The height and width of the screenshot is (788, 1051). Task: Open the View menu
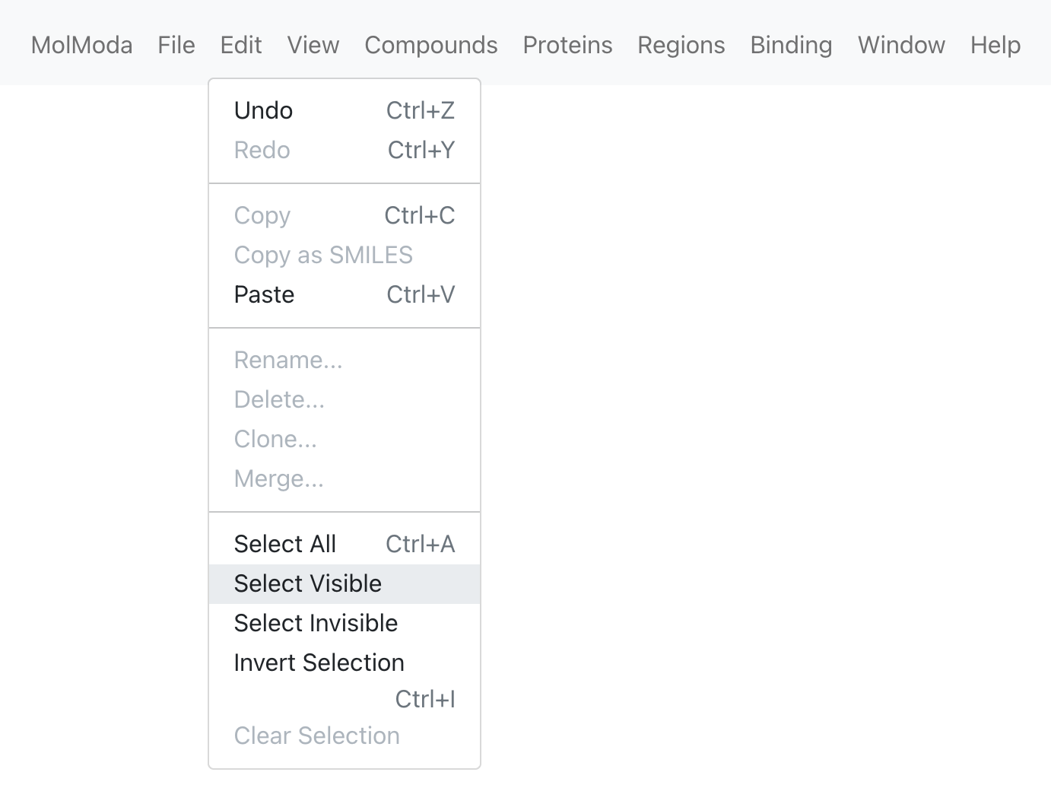coord(313,45)
